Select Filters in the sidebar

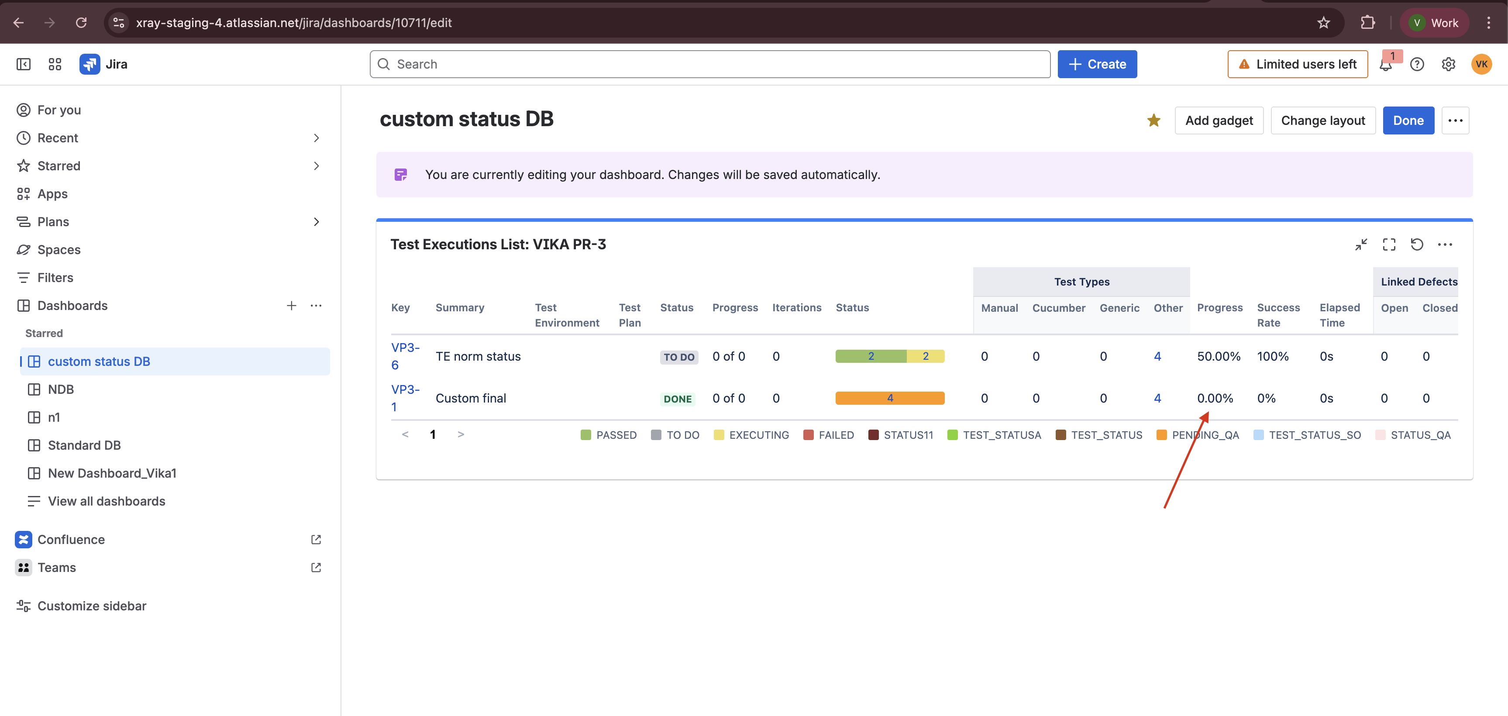coord(55,278)
